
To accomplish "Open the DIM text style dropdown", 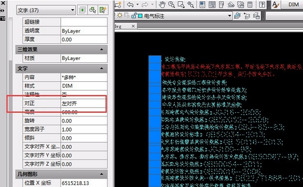I will [292, 5].
